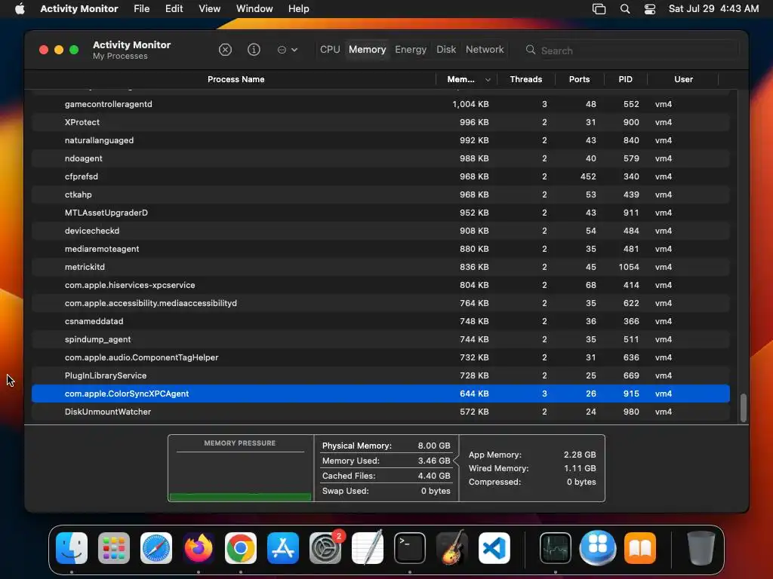This screenshot has height=579, width=773.
Task: Select the ndoagent process
Action: pos(380,158)
